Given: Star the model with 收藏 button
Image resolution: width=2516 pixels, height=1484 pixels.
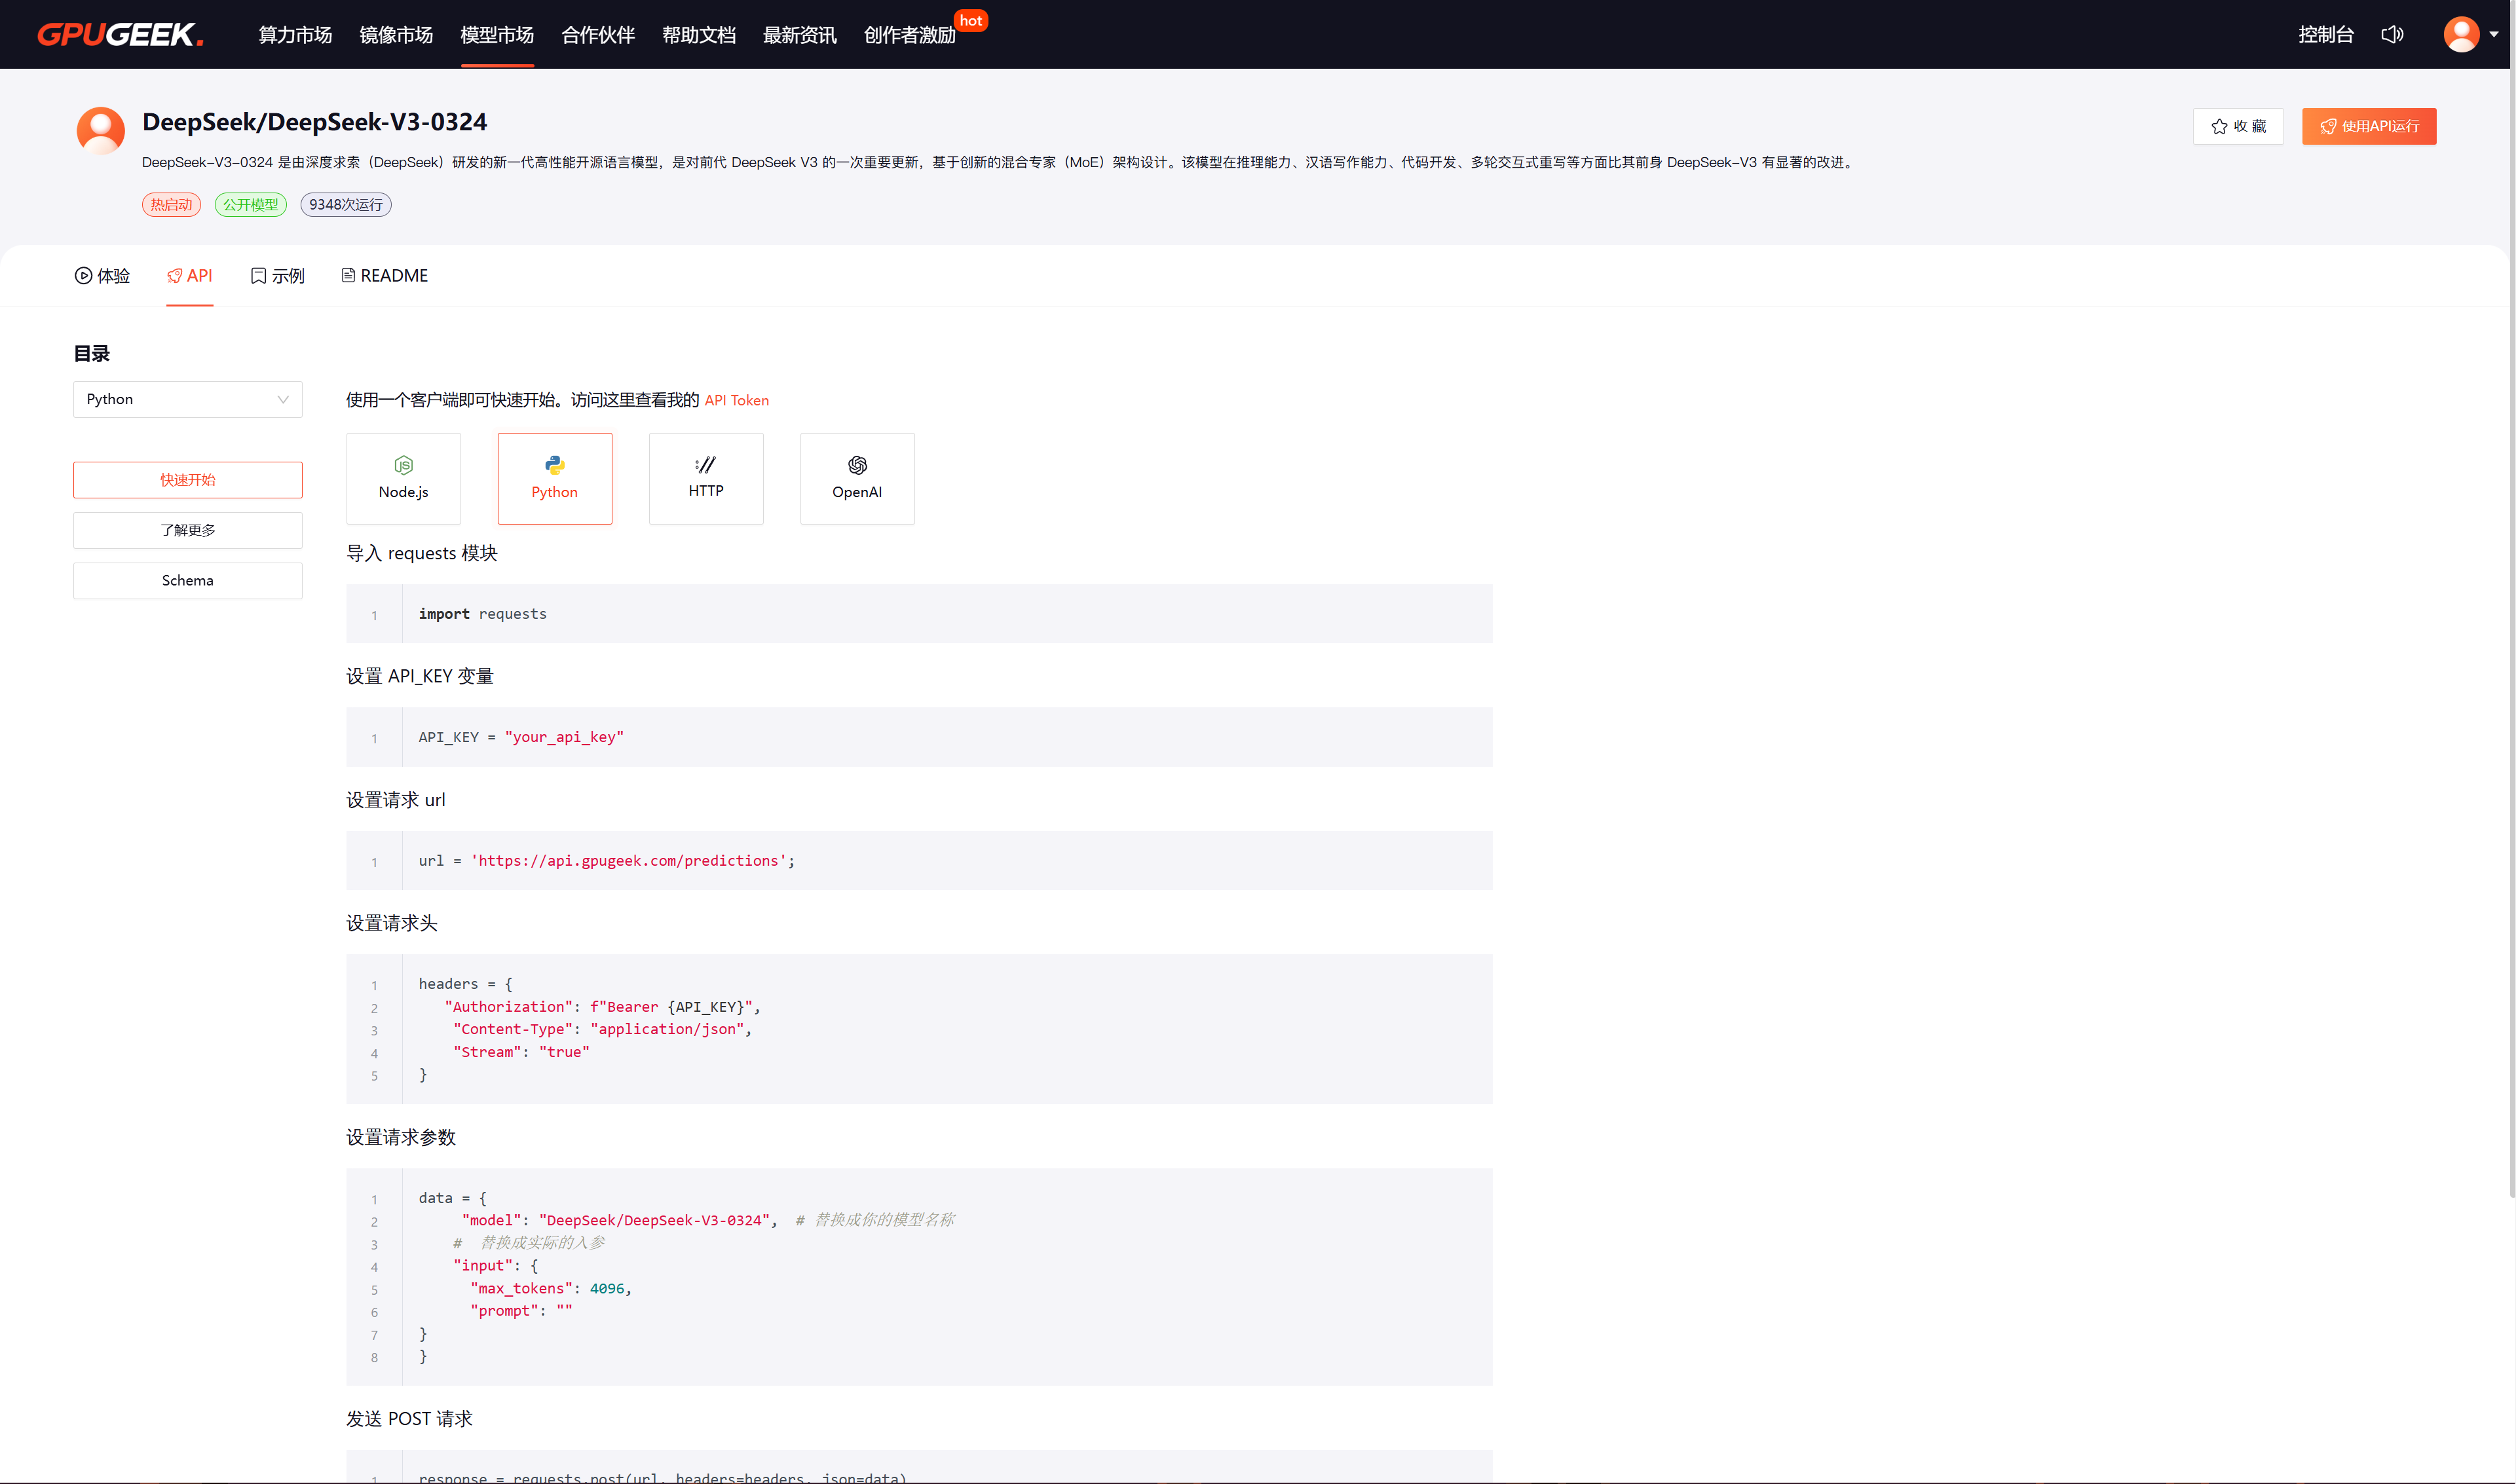Looking at the screenshot, I should [2238, 126].
